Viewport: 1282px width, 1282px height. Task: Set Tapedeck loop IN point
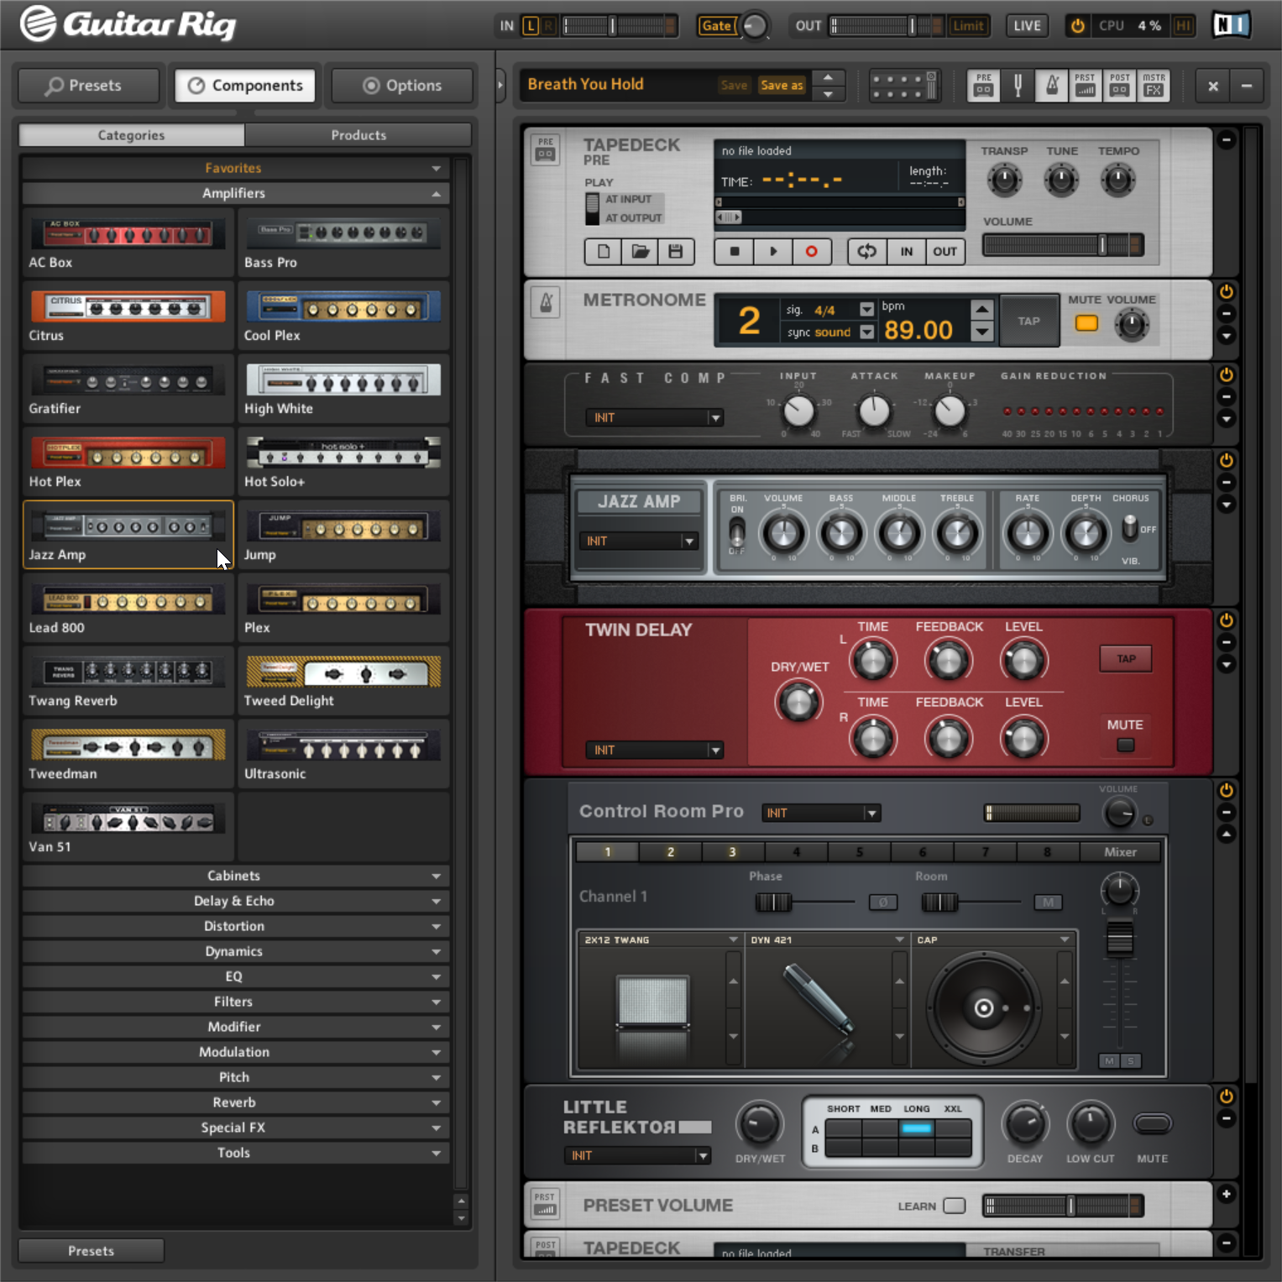coord(907,251)
